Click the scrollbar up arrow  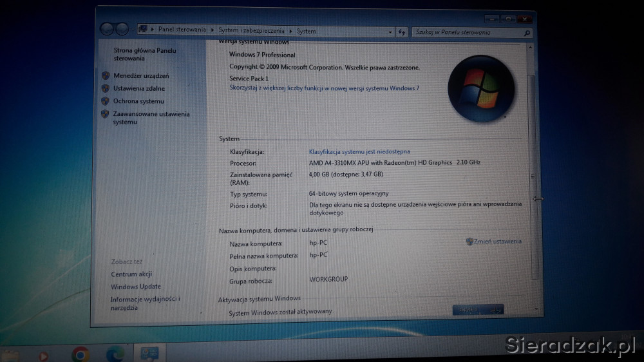click(x=530, y=48)
